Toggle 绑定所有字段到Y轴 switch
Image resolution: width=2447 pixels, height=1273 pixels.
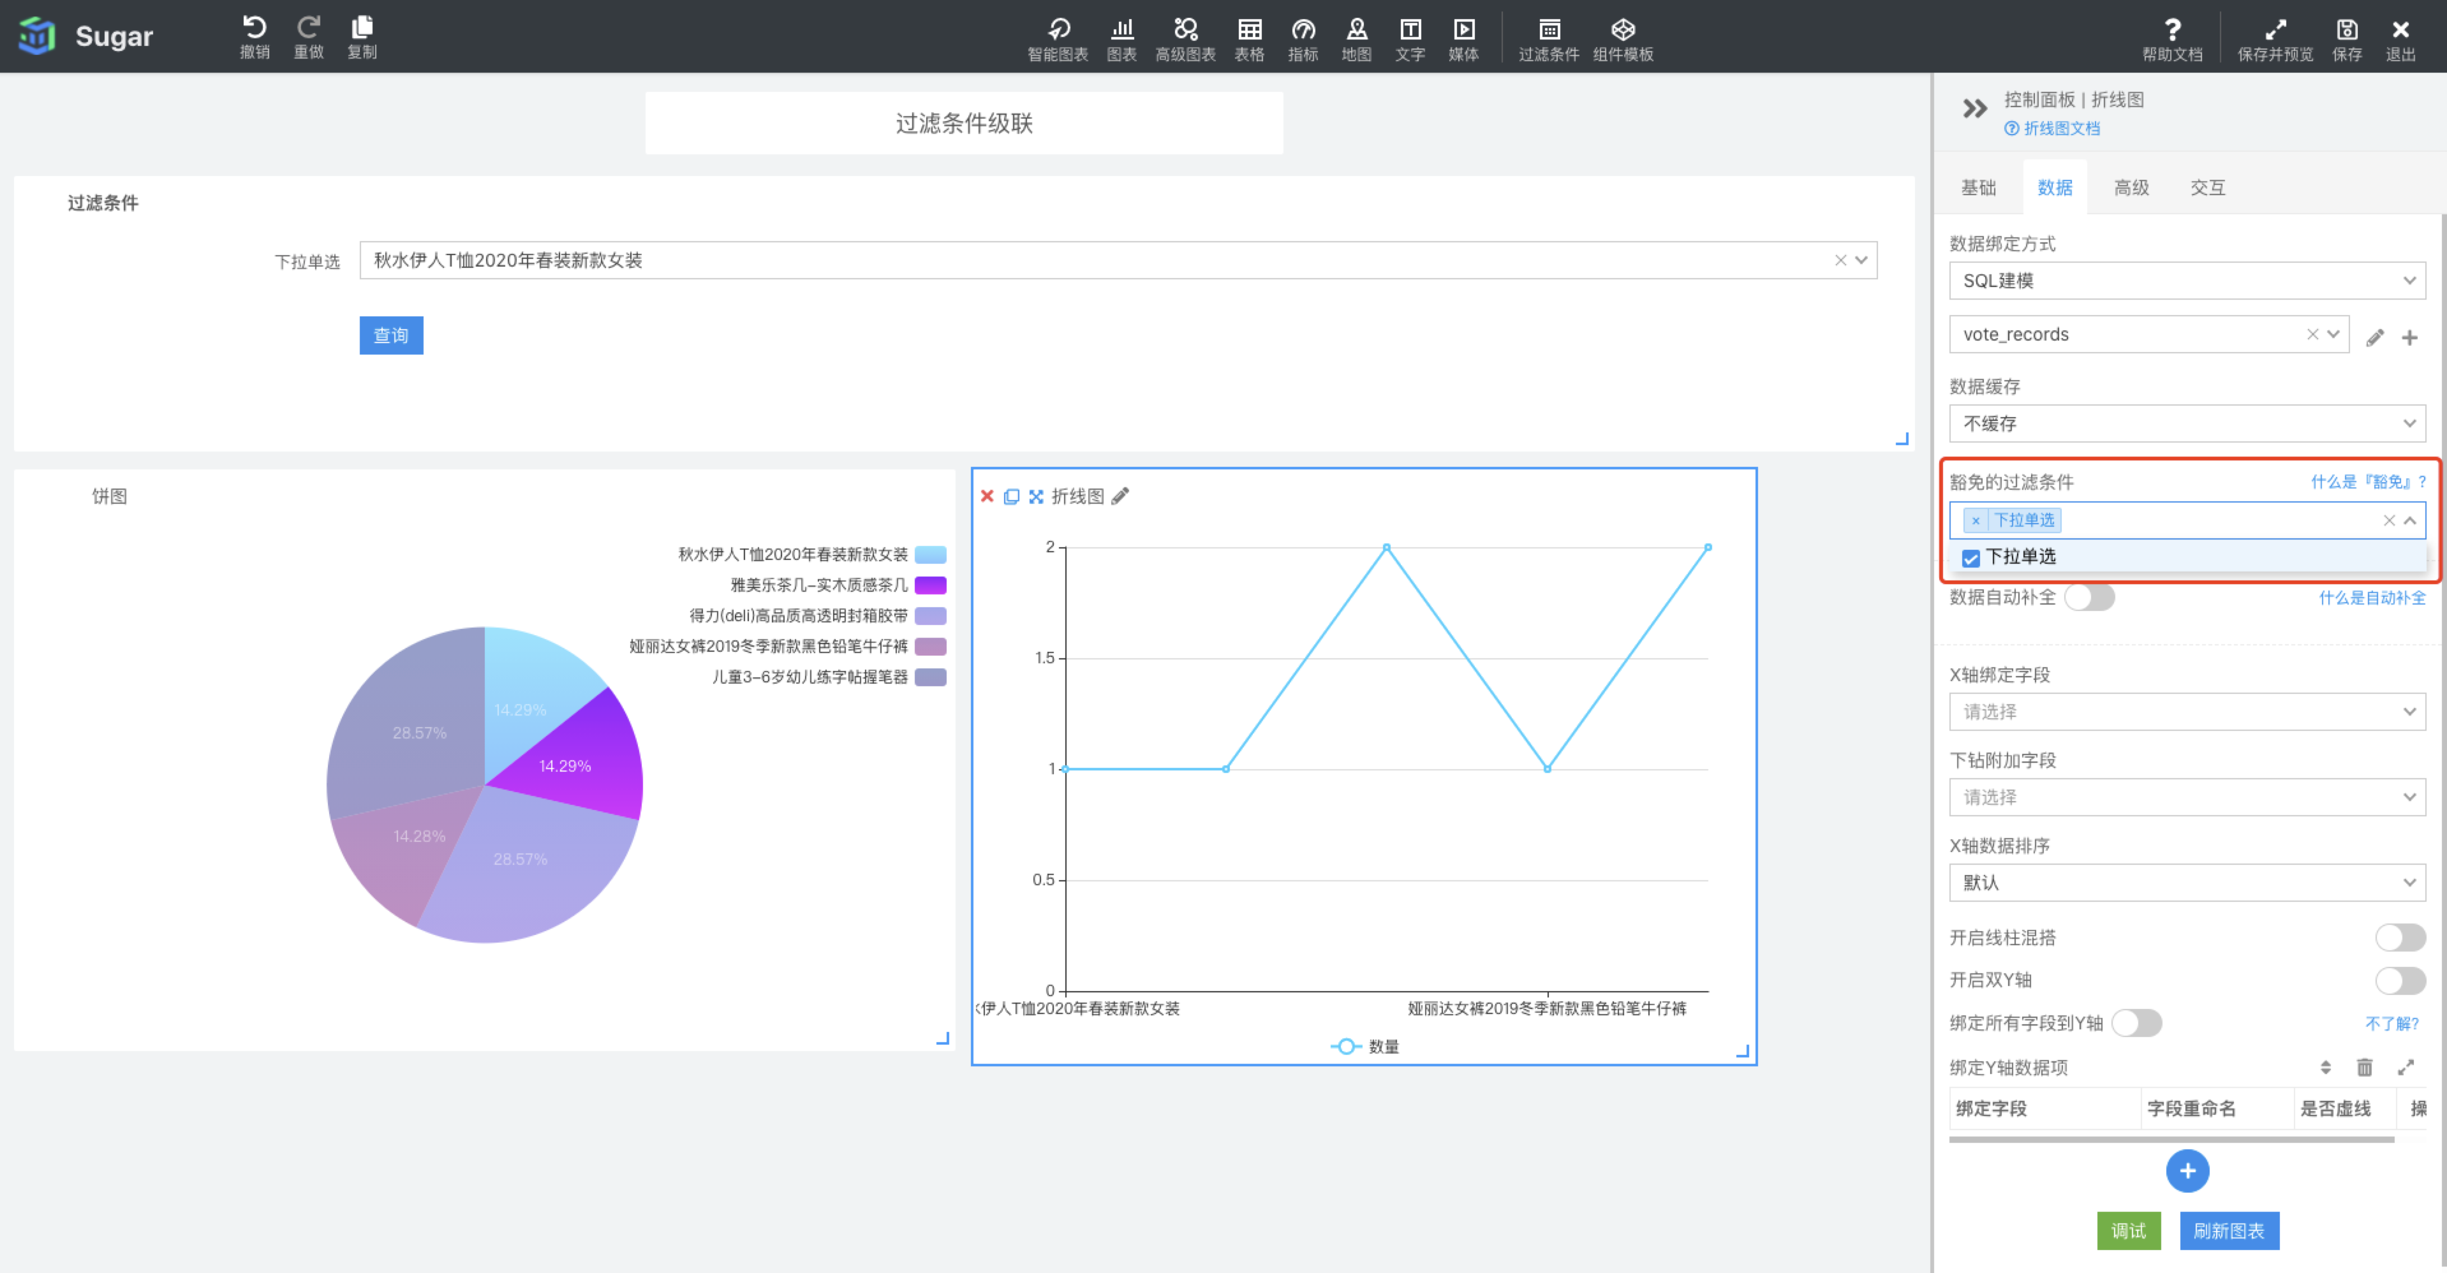(2138, 1023)
